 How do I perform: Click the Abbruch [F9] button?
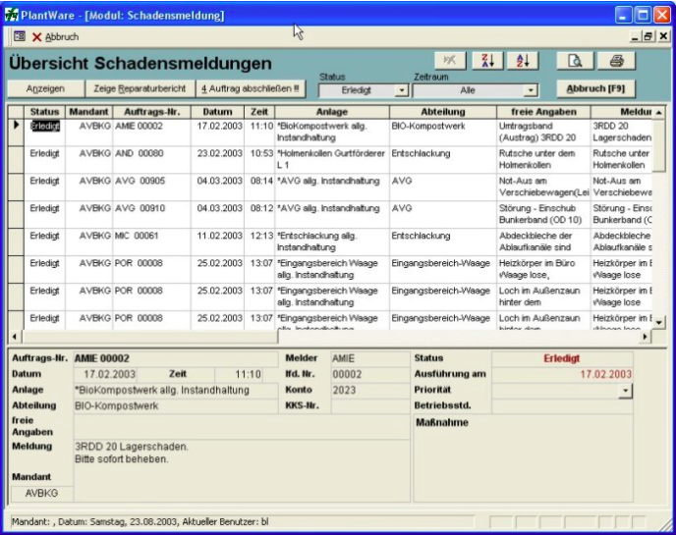point(595,88)
